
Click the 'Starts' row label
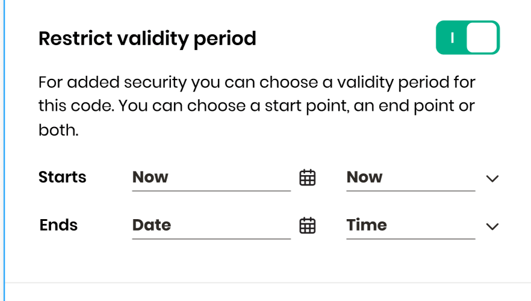(x=63, y=177)
